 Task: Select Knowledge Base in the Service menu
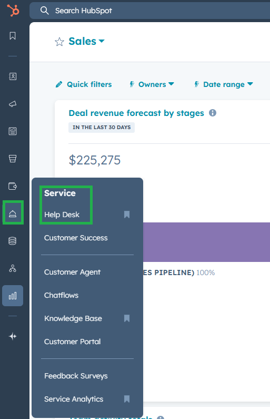pos(73,318)
